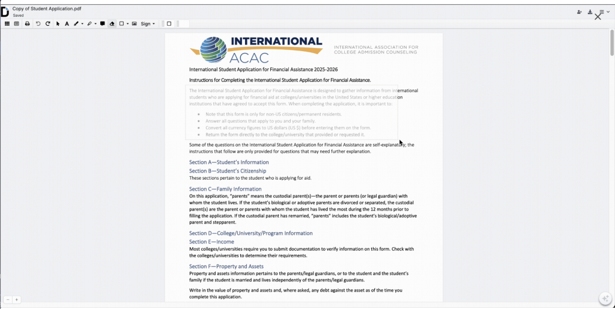Click Section F—Property and Assets heading

click(x=226, y=266)
